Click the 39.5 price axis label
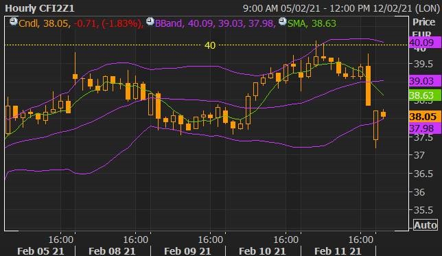Viewport: 442px width, 256px height. (423, 64)
